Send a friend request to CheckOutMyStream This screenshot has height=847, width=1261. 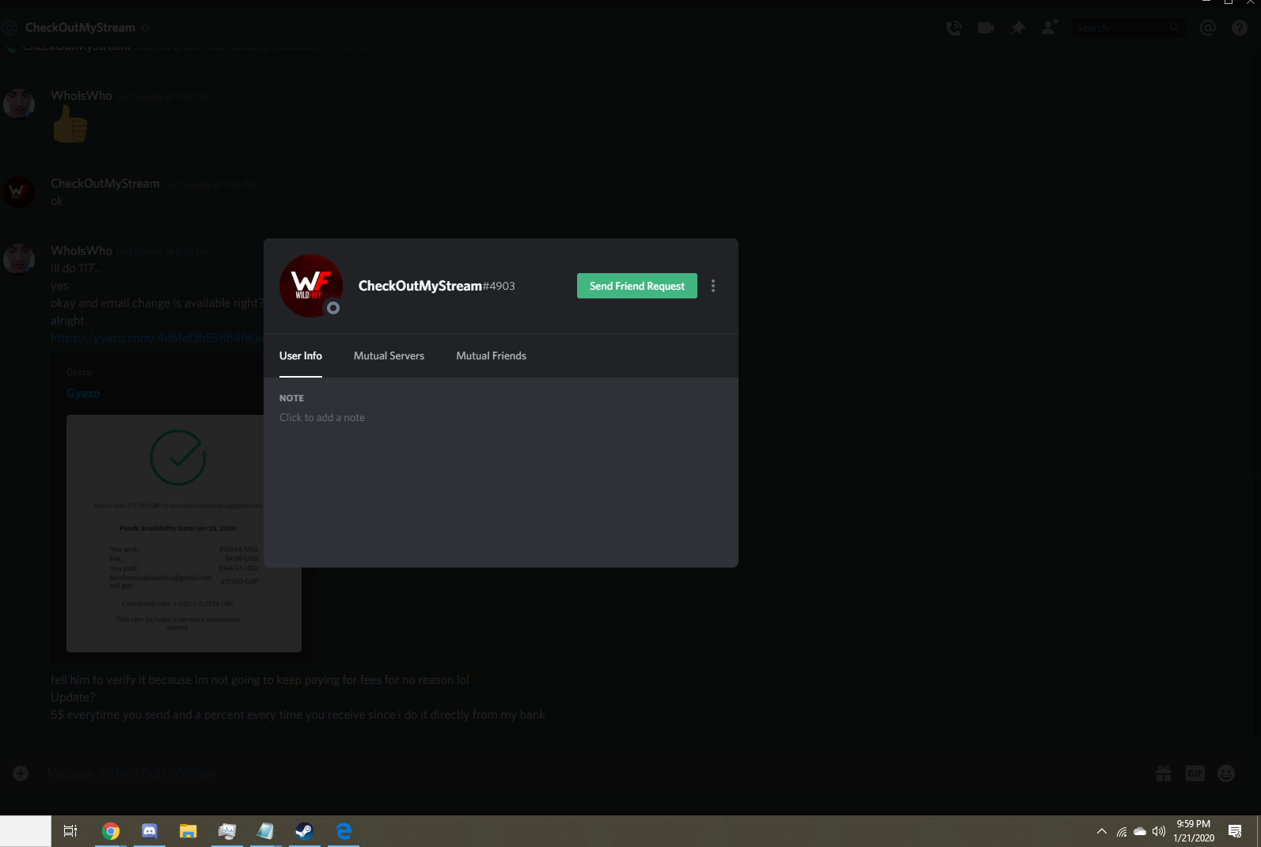pos(636,286)
